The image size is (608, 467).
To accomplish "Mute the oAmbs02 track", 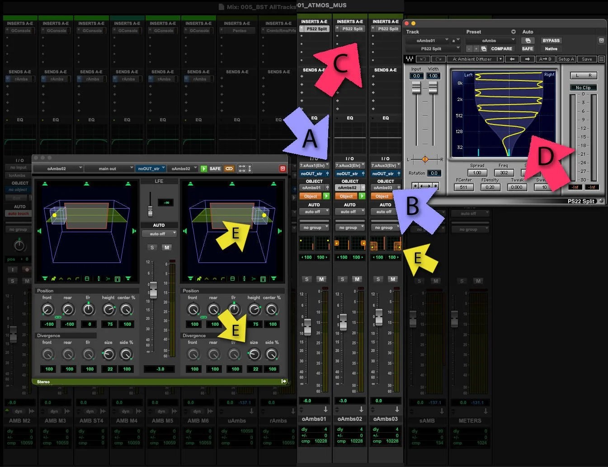I will [357, 279].
